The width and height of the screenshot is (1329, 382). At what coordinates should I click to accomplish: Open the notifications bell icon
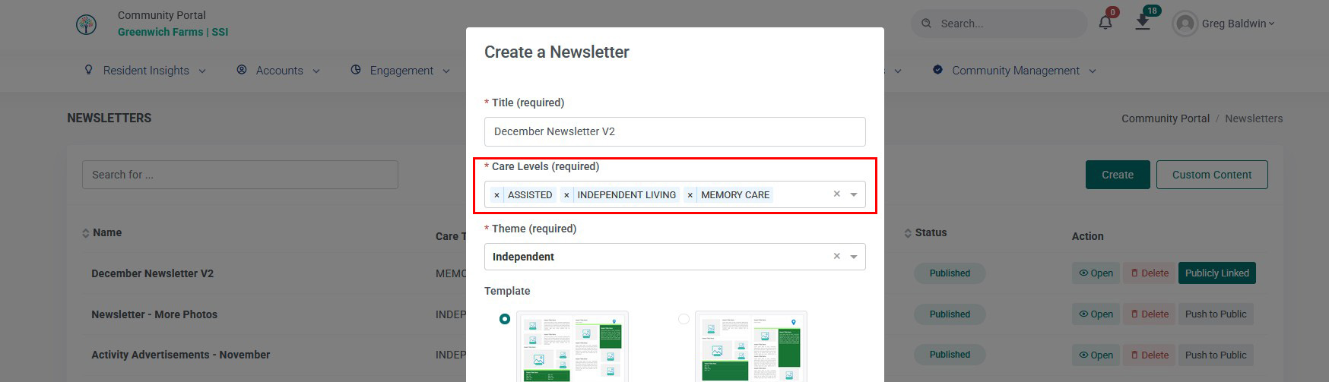(x=1105, y=23)
